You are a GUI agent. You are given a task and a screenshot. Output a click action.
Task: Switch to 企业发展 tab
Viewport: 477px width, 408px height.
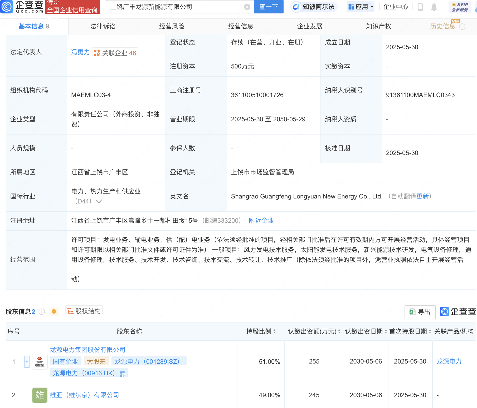click(310, 26)
